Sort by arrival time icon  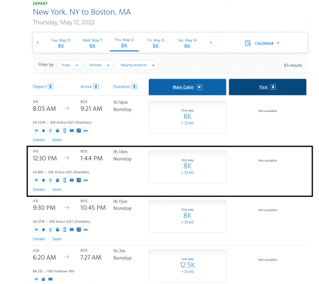96,87
